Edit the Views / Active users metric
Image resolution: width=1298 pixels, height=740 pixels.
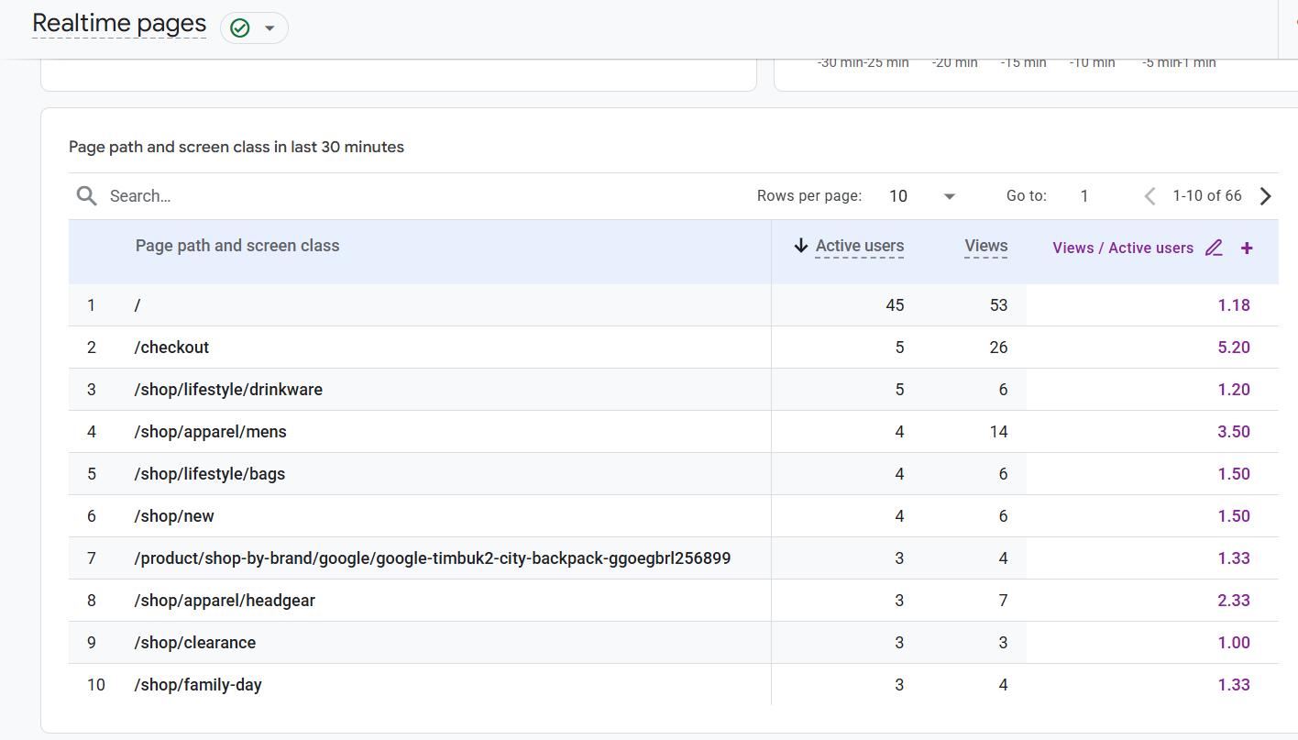tap(1214, 248)
